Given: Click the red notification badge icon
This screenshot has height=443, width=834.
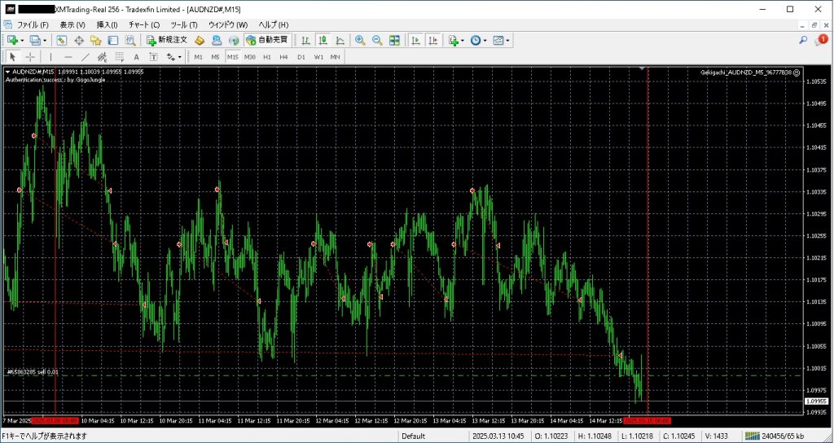Looking at the screenshot, I should pos(822,39).
